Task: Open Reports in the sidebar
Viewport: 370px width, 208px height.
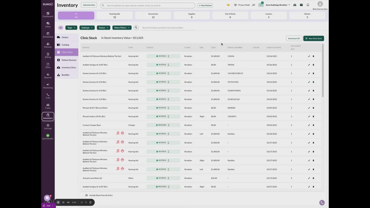Action: 48,76
